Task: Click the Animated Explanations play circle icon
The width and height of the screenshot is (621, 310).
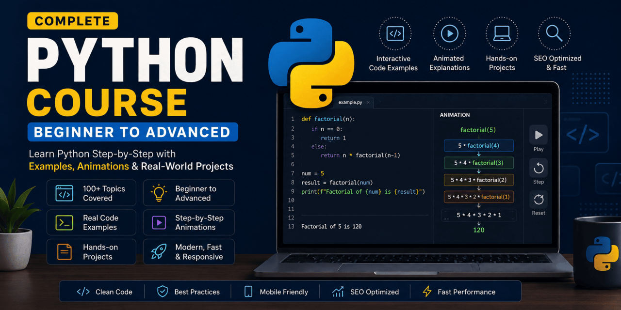Action: tap(449, 33)
